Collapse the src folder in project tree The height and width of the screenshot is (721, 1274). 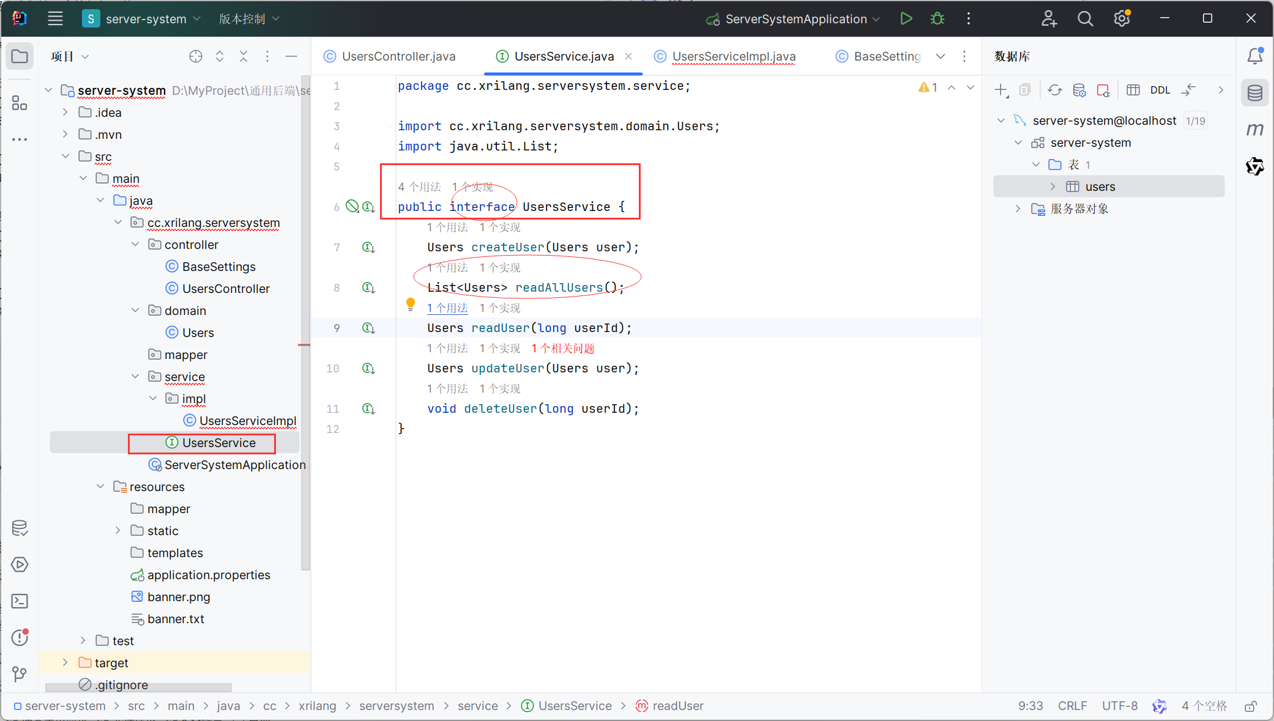click(65, 156)
